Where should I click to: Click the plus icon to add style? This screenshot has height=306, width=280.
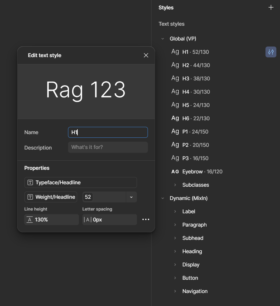(x=271, y=8)
